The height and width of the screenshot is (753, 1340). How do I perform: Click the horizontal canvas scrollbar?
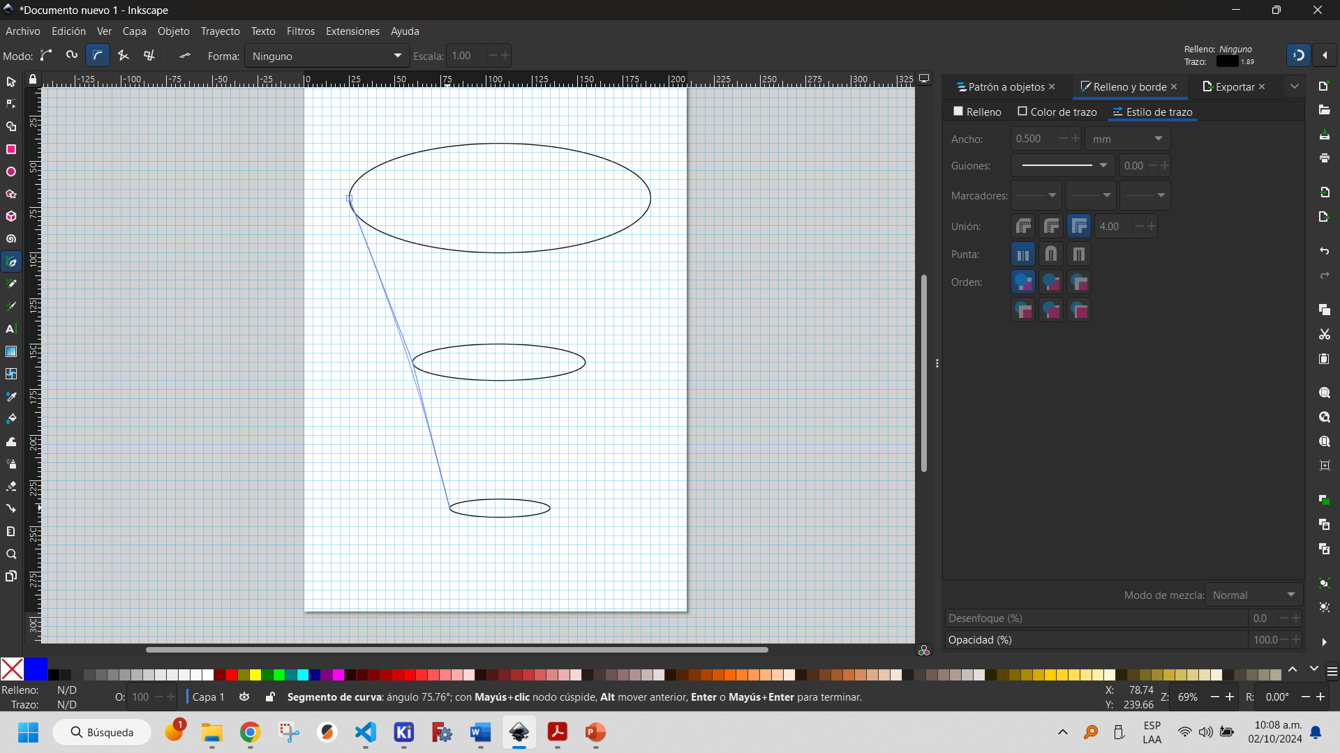(457, 650)
